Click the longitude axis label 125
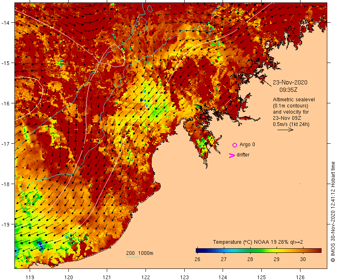338x280 pixels. (x=262, y=277)
